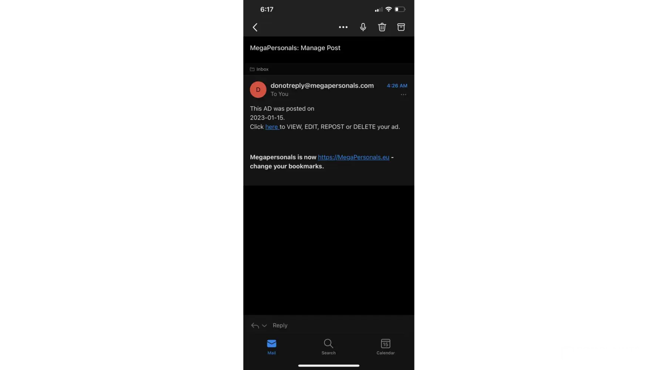Follow the "here" link to manage the ad

272,127
